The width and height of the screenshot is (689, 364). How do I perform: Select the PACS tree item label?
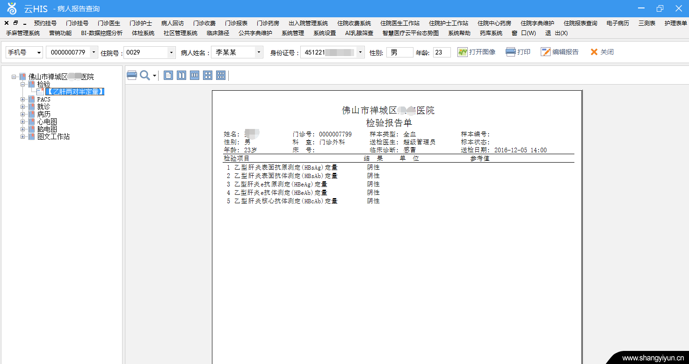click(x=44, y=99)
